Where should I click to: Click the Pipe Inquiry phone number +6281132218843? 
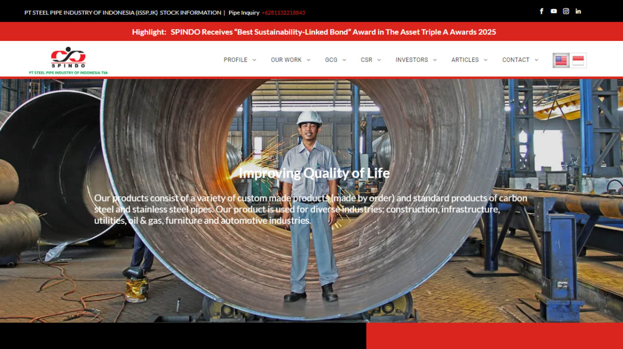pyautogui.click(x=283, y=12)
